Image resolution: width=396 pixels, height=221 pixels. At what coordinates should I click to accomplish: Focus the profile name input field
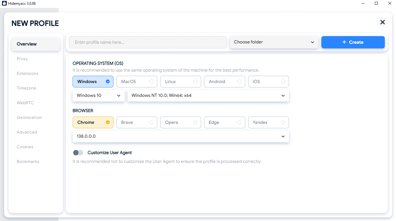pyautogui.click(x=148, y=42)
